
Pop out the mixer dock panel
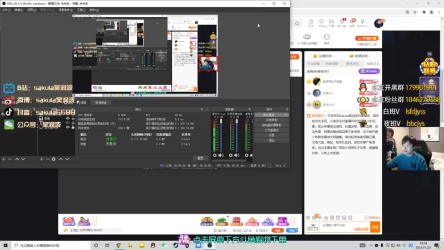[x=249, y=109]
